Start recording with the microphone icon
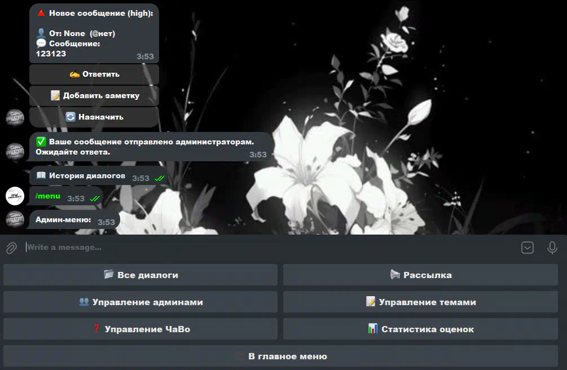 point(552,248)
